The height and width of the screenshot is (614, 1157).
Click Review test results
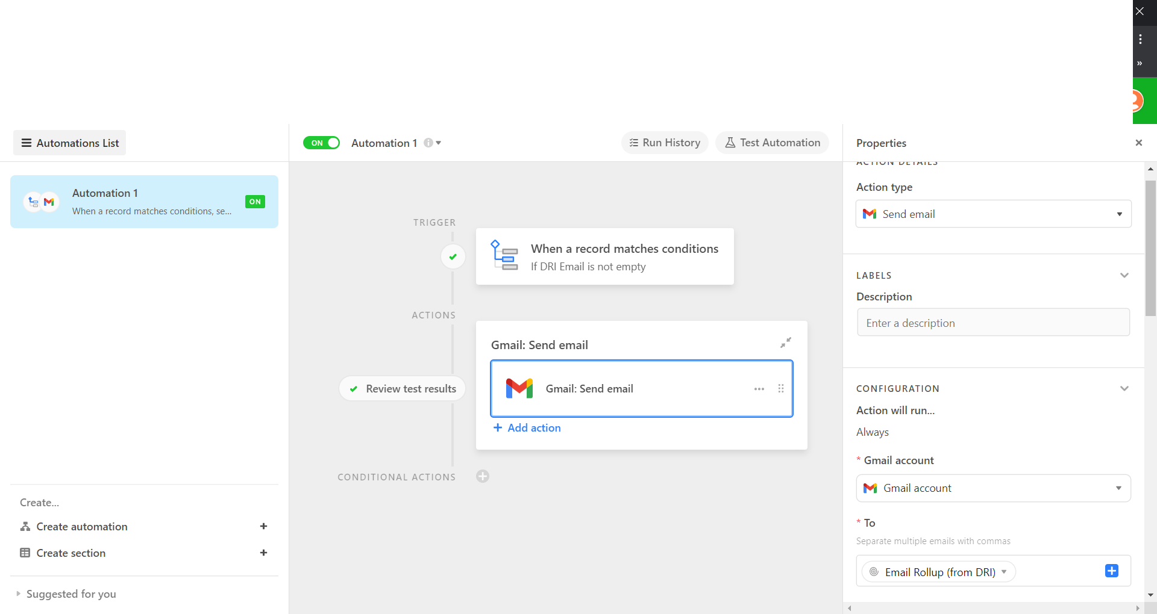tap(403, 389)
